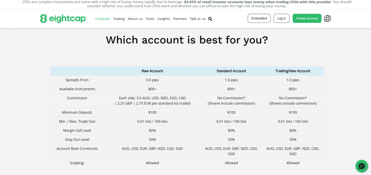The height and width of the screenshot is (175, 371).
Task: Open the Insights menu
Action: [163, 19]
